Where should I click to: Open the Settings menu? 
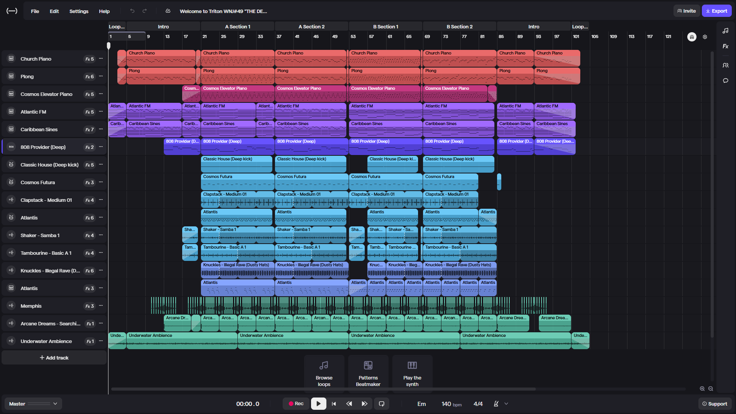79,11
